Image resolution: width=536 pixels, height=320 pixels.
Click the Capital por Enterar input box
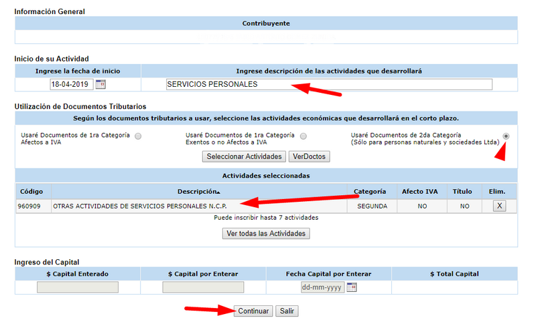tap(203, 287)
